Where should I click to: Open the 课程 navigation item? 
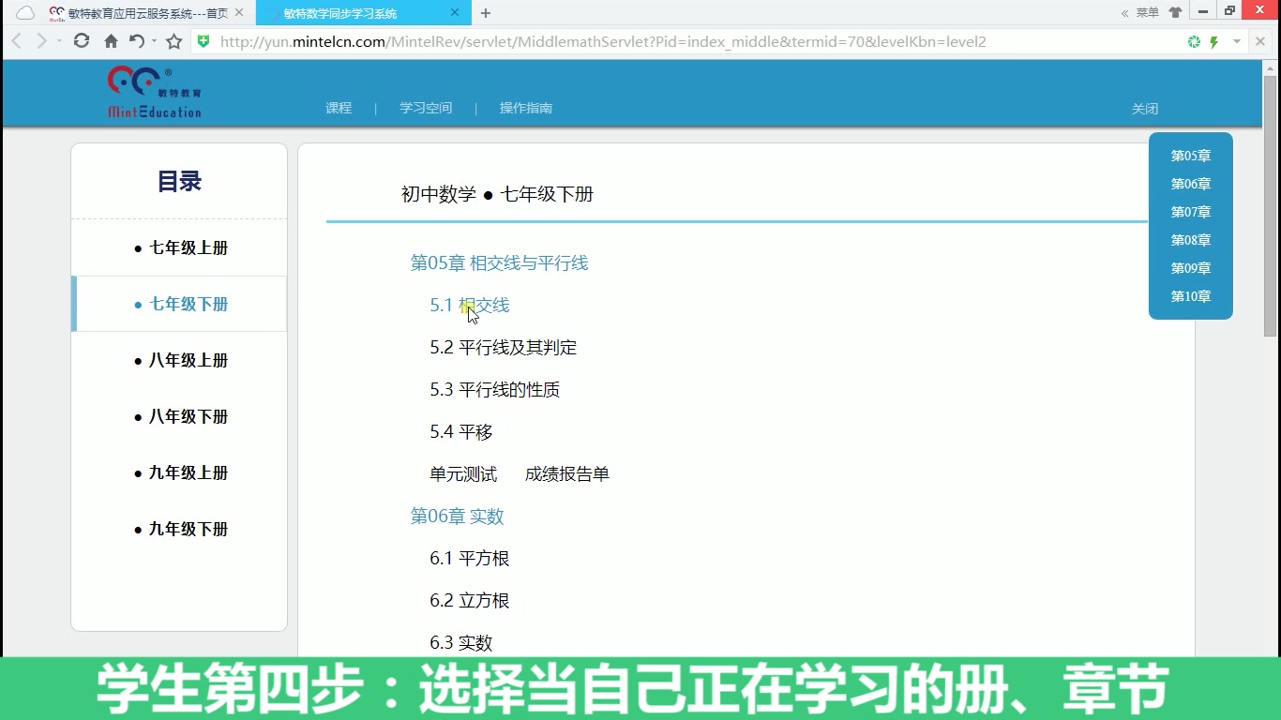(339, 109)
